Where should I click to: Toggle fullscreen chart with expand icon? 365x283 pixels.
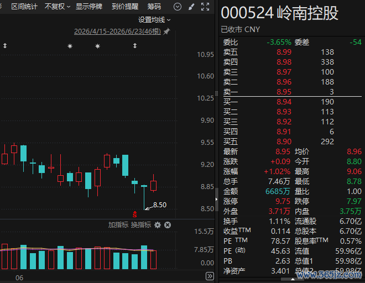[205, 7]
